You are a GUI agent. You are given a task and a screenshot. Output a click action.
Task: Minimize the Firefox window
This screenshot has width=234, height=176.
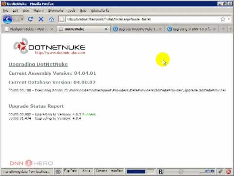point(219,4)
